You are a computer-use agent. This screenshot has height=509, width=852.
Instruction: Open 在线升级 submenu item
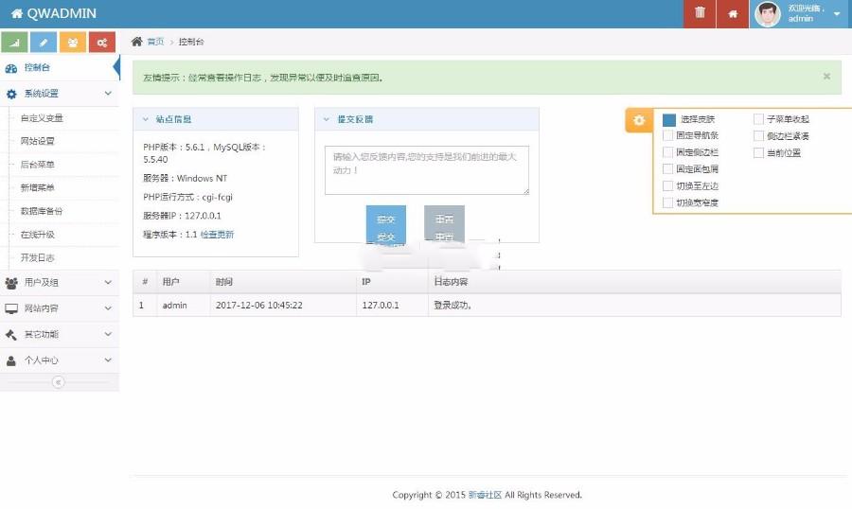coord(38,235)
